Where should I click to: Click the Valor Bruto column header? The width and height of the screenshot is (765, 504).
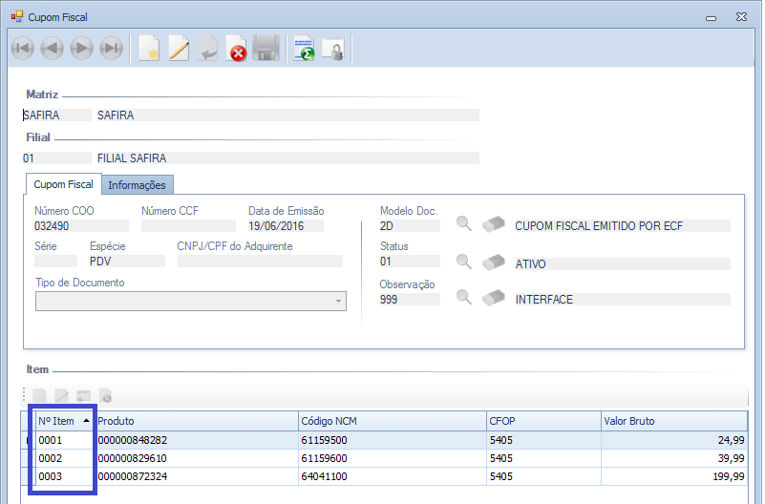coord(672,421)
